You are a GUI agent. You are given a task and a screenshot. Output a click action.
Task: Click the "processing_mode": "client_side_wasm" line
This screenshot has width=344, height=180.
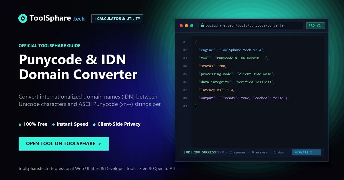[237, 74]
